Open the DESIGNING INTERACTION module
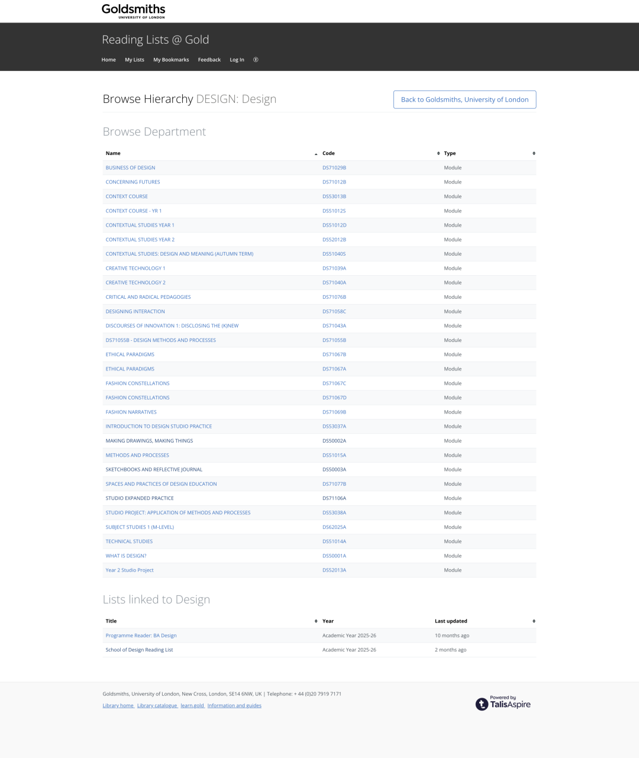The image size is (639, 758). (x=135, y=312)
